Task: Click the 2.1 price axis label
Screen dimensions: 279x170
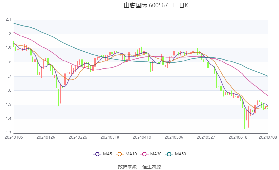Action: [9, 19]
